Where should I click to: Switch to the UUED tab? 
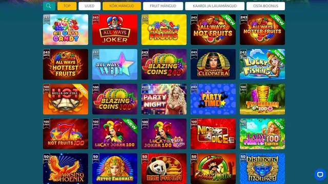(x=90, y=6)
